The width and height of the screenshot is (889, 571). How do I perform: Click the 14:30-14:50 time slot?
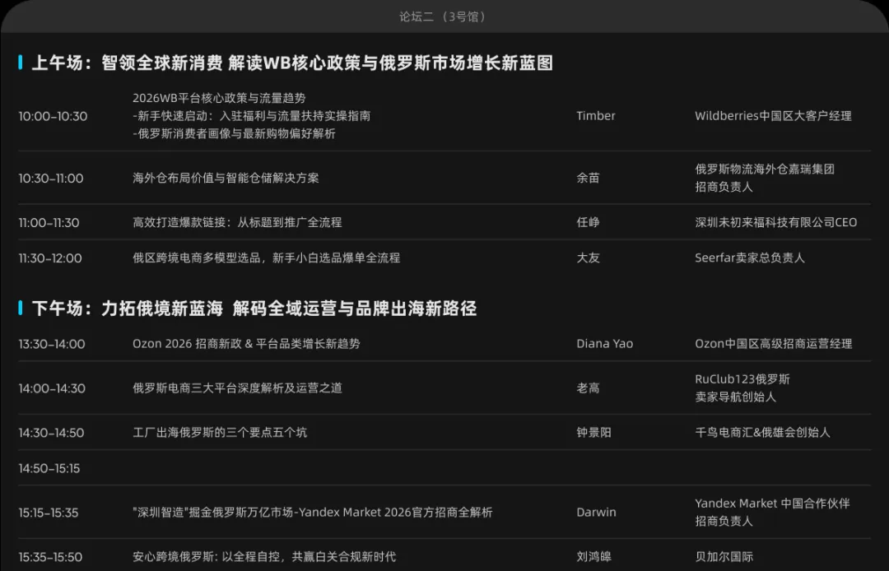pyautogui.click(x=51, y=433)
